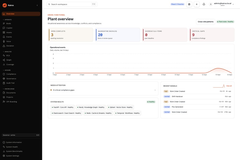Open the notifications bell icon
Viewport: 240px width, 160px height.
(x=204, y=4)
